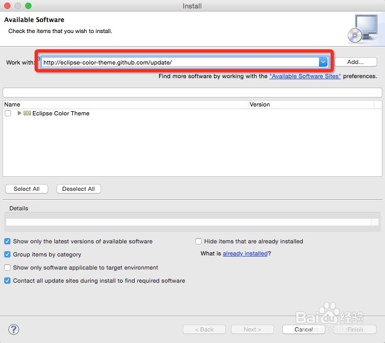Click the red close window button

[x=7, y=6]
